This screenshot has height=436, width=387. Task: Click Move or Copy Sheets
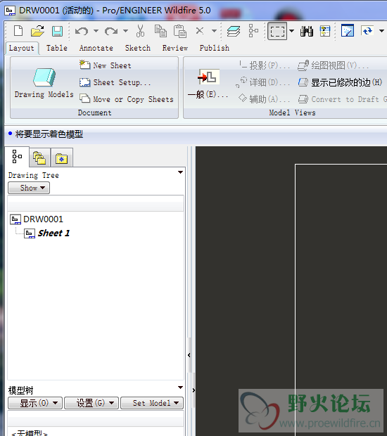[x=127, y=99]
